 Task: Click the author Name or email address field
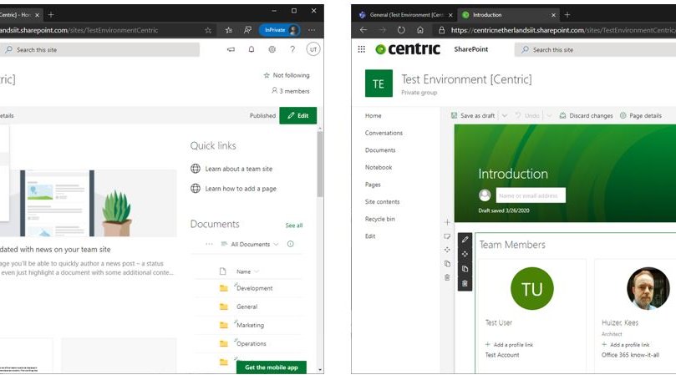531,195
